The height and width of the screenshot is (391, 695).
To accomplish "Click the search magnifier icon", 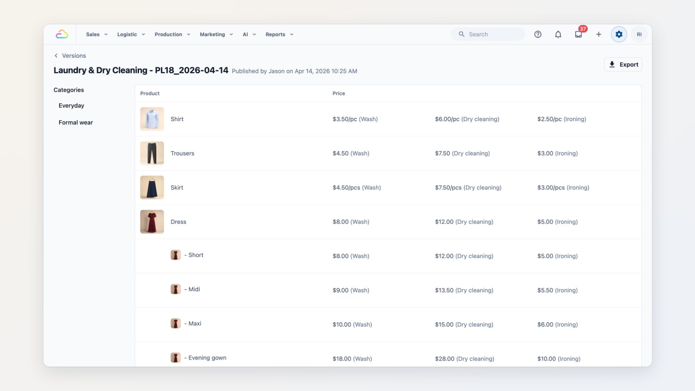I will (461, 34).
